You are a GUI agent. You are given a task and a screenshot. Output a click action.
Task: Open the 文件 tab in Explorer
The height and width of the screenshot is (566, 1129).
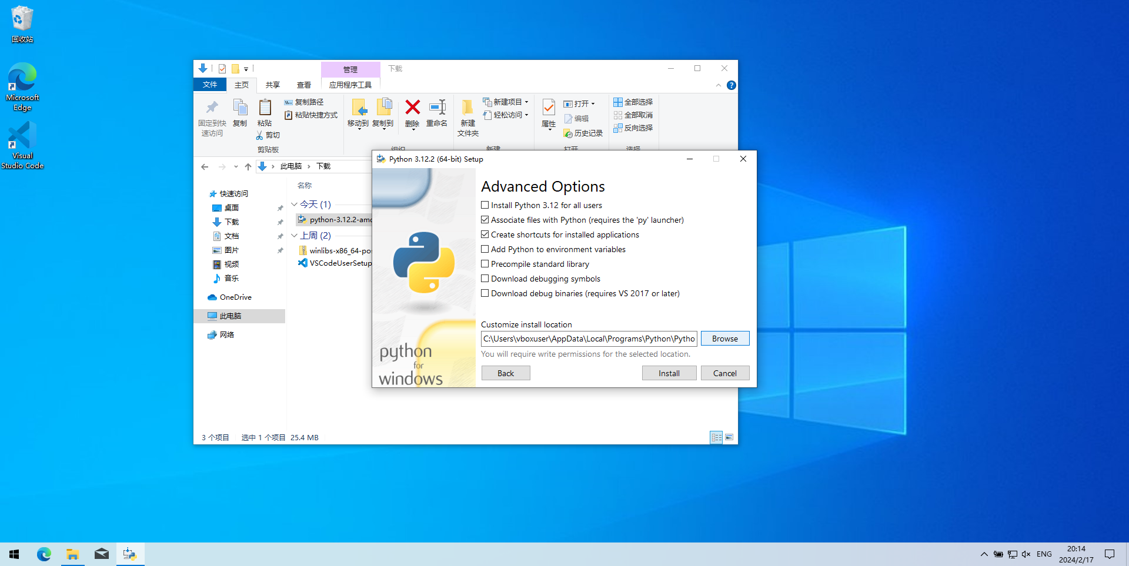pos(210,85)
